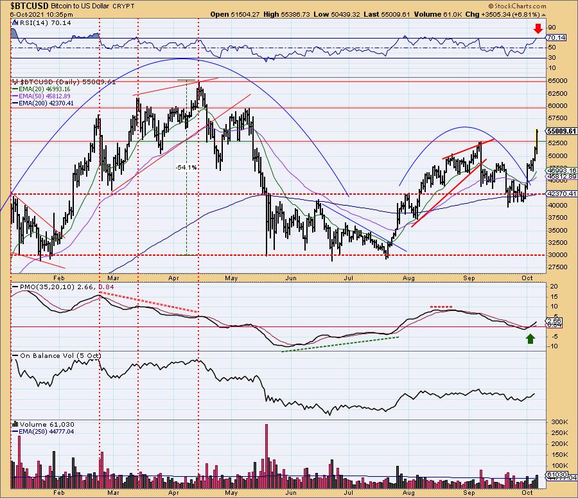The height and width of the screenshot is (498, 578).
Task: Click the 'Bitcoin to US Dollar' title text
Action: coord(80,6)
